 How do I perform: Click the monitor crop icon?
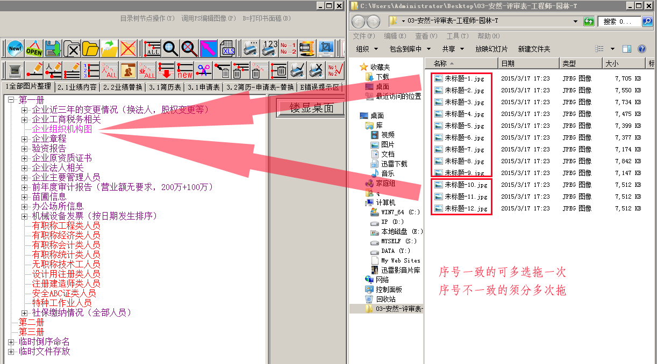[326, 49]
